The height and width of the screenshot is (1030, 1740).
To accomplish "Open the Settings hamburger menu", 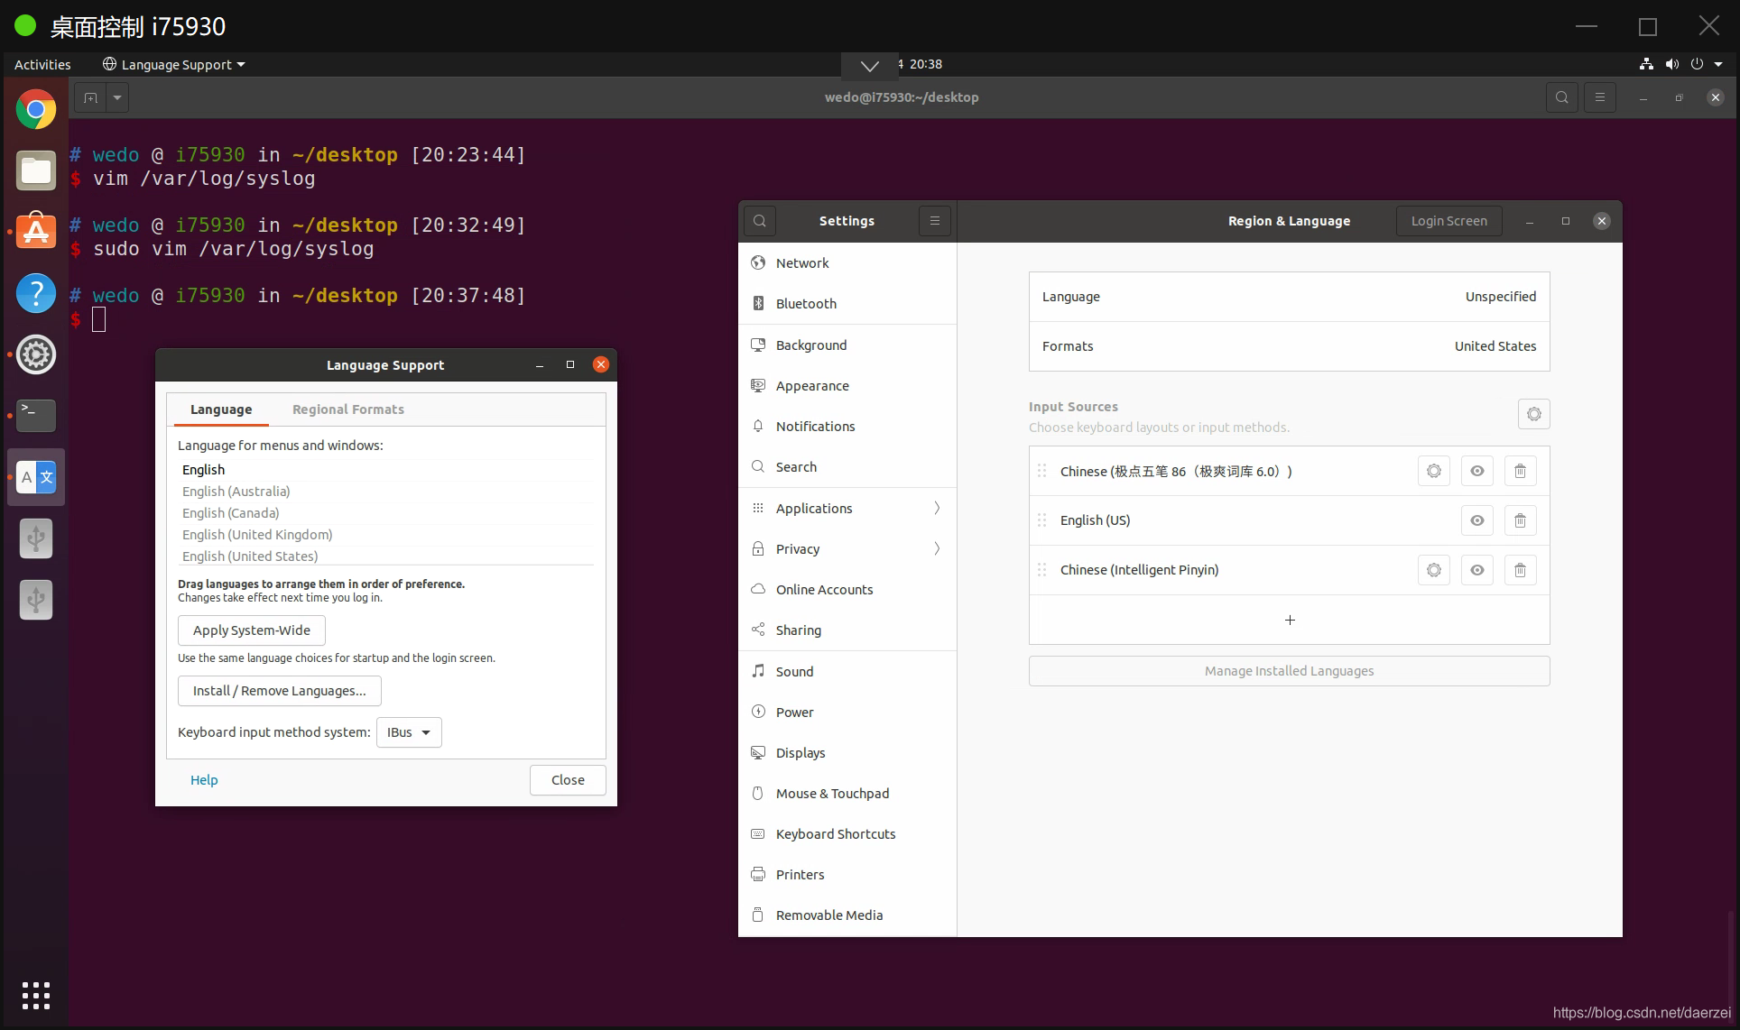I will (934, 221).
